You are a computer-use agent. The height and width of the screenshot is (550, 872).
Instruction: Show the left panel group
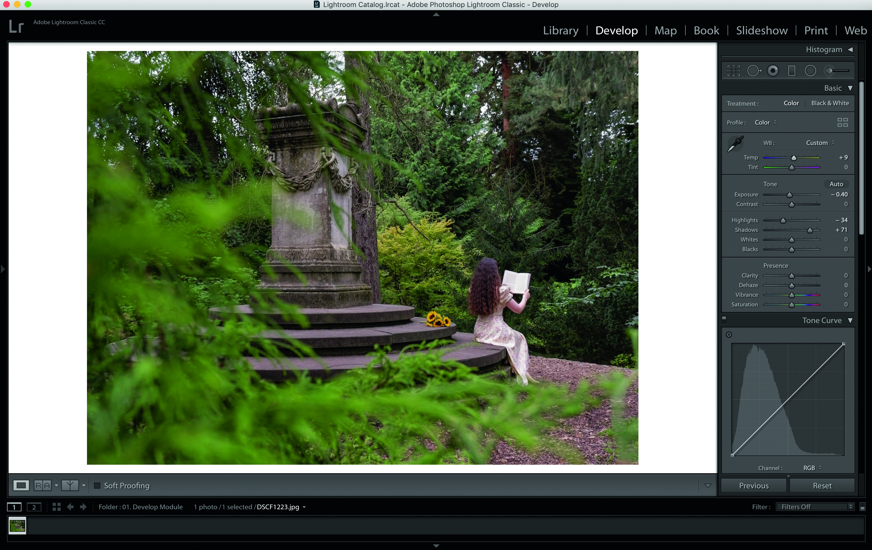2,269
